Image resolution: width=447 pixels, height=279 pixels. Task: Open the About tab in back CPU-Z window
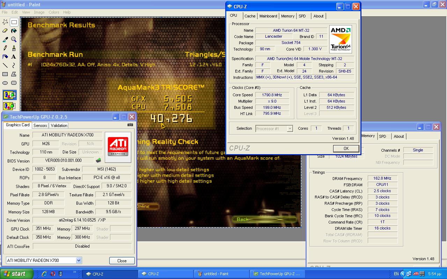[x=399, y=136]
